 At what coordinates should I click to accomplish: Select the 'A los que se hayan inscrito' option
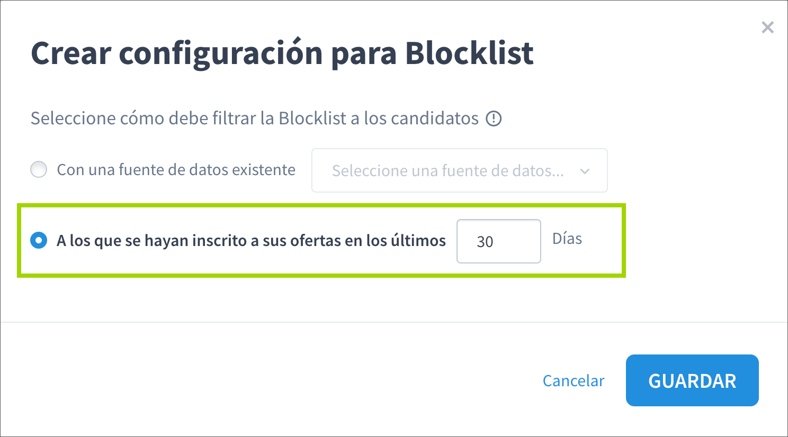click(38, 241)
